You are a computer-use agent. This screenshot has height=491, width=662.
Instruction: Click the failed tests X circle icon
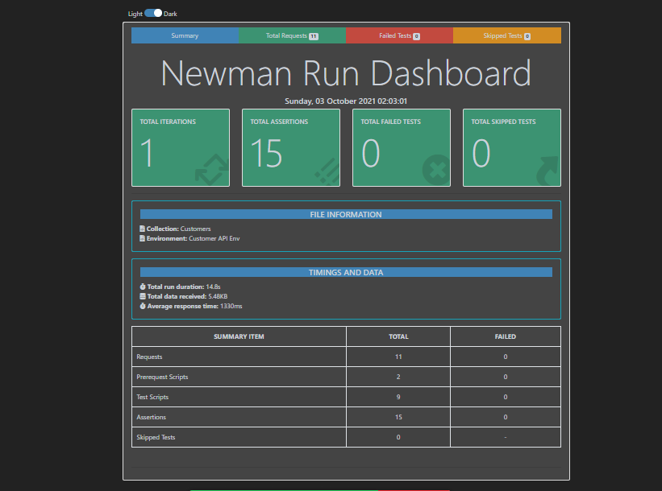tap(436, 169)
